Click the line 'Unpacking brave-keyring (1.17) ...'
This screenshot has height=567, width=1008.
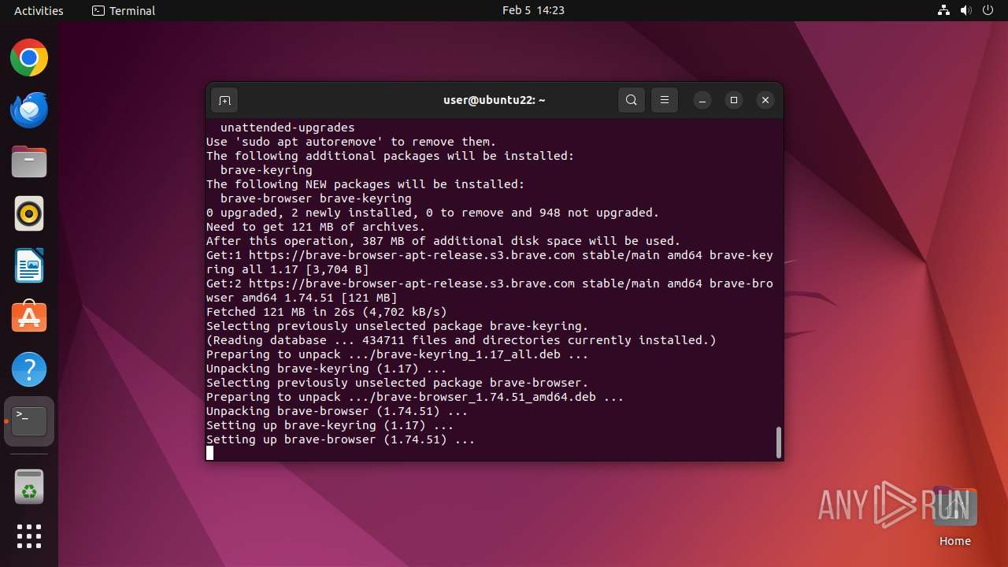click(326, 369)
